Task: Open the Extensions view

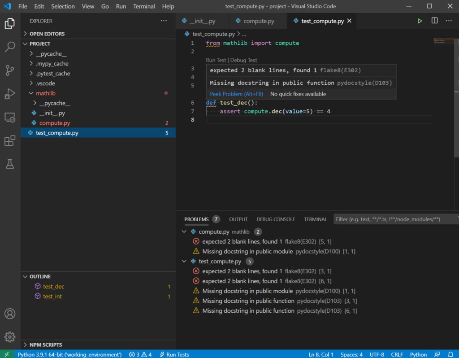Action: 10,141
